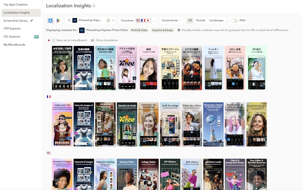Open US Makeup Editor screenshot

[127, 174]
